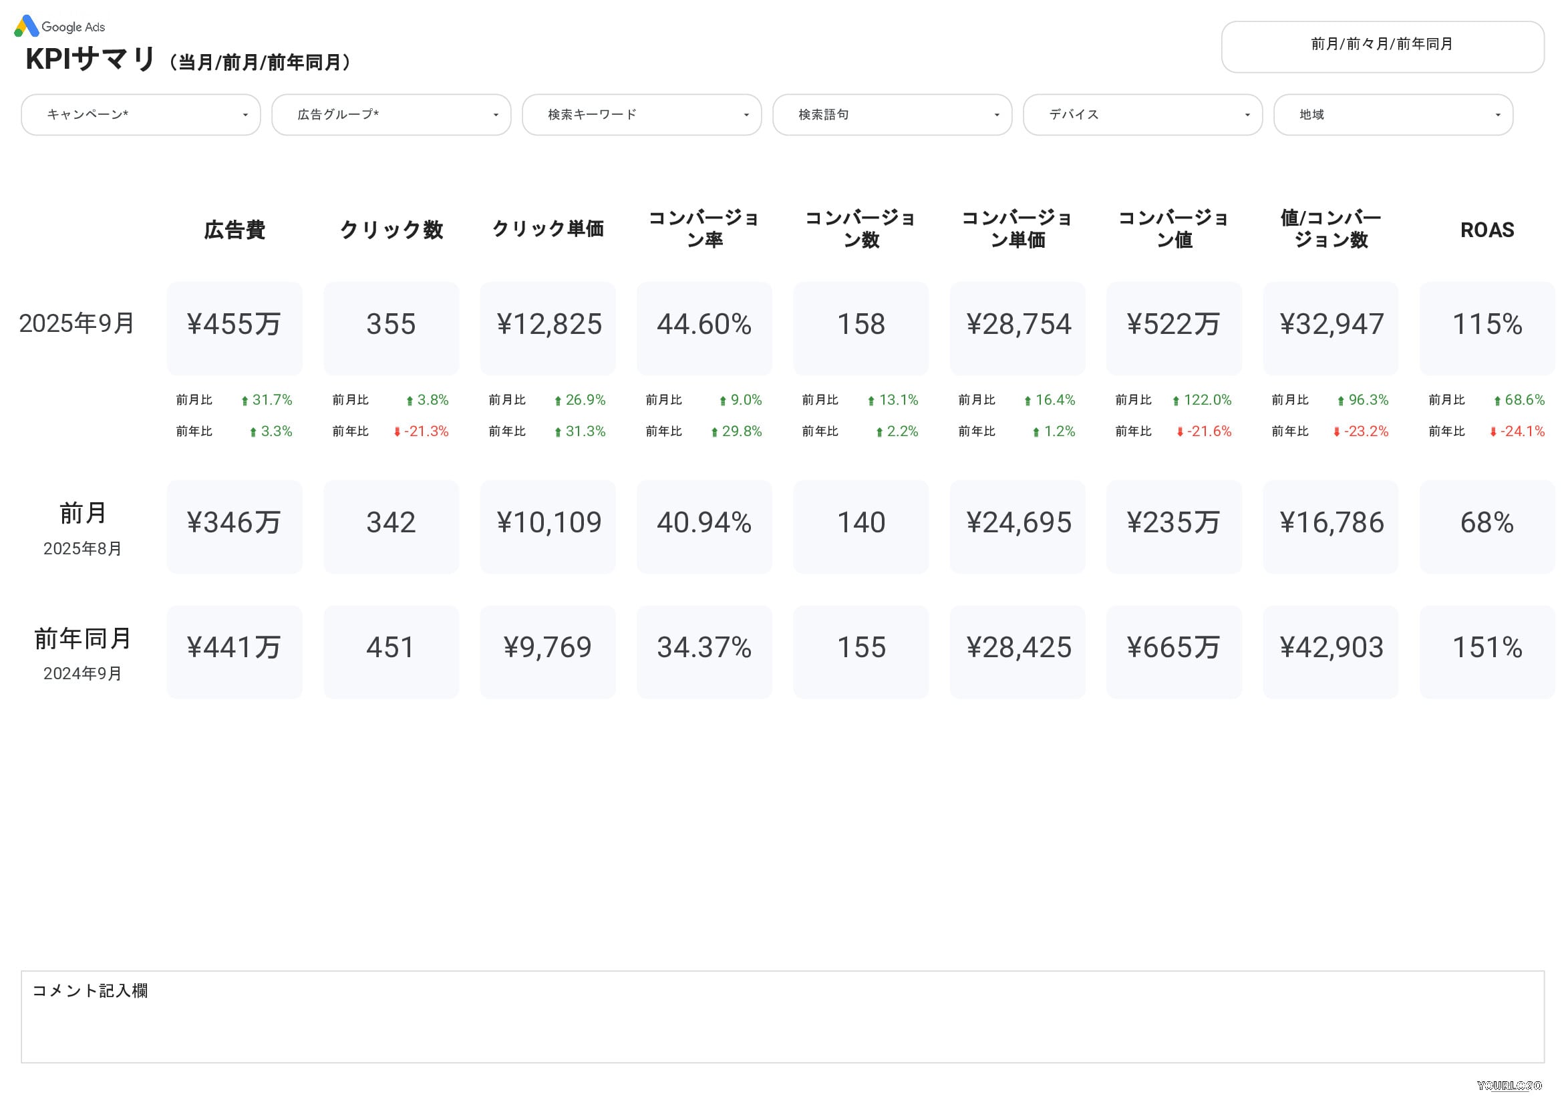Click the ROAS column header
1566x1106 pixels.
point(1486,230)
